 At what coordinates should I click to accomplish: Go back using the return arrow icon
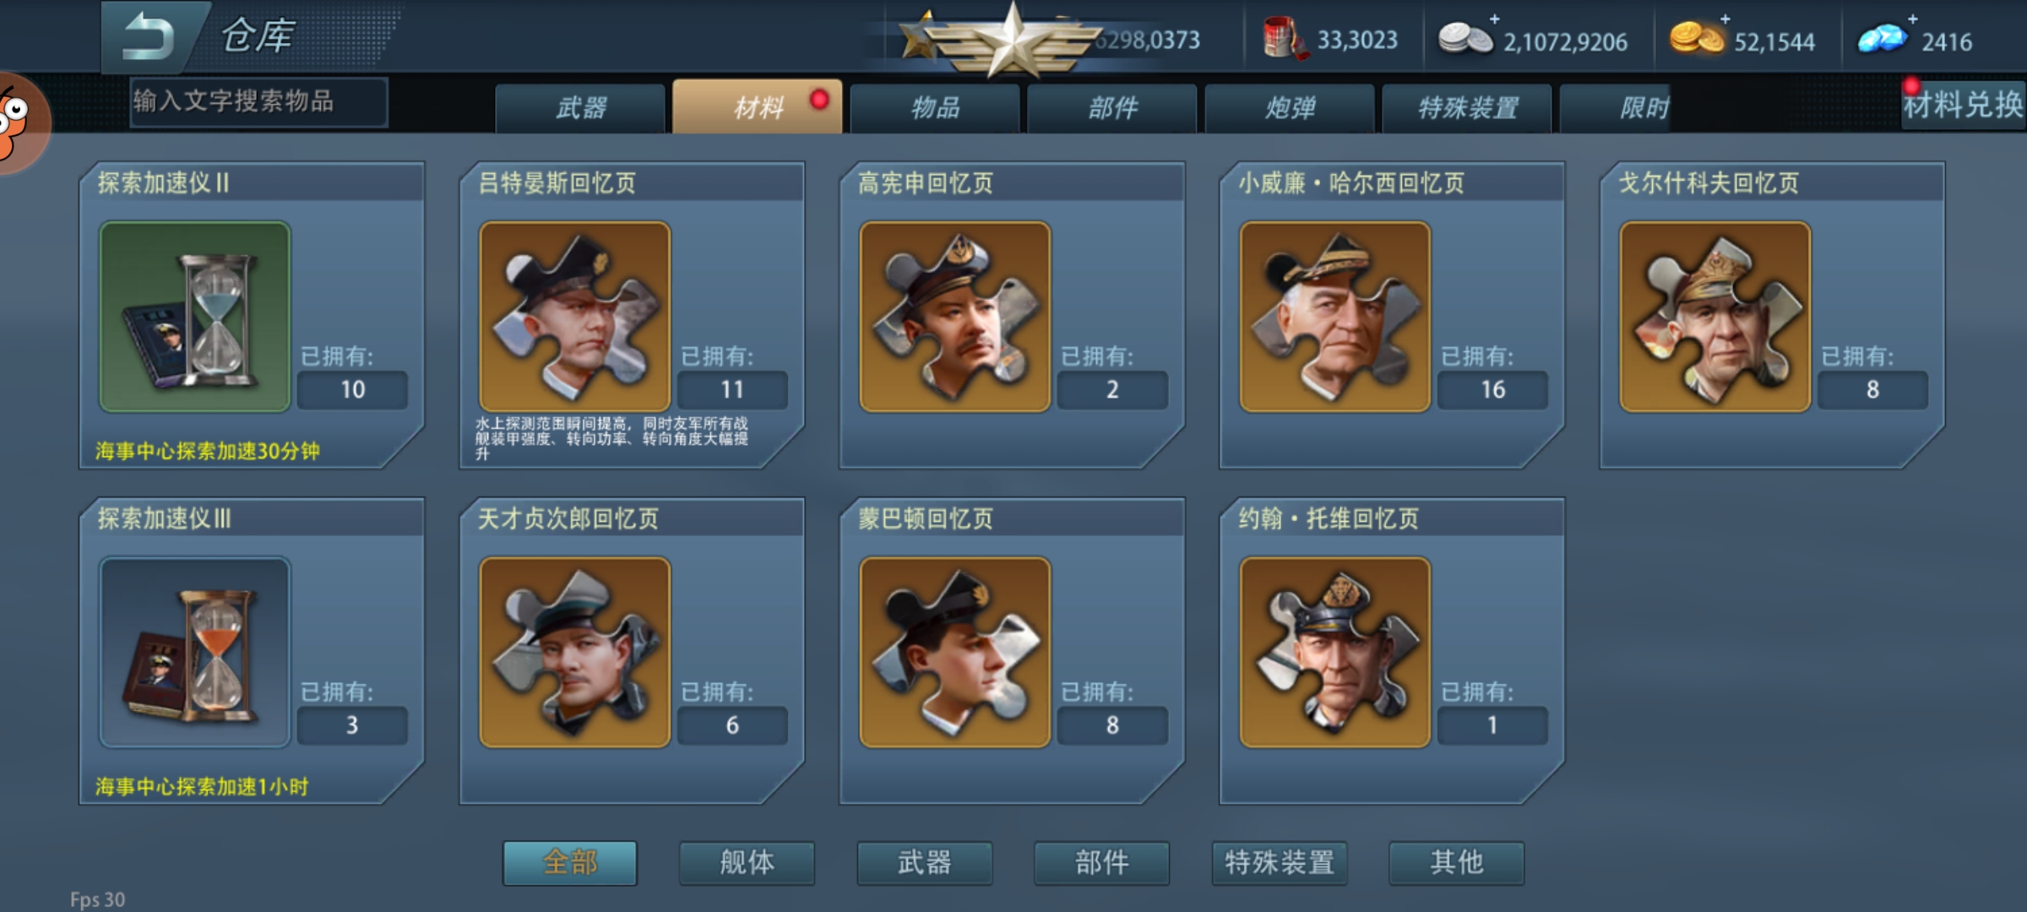click(148, 37)
